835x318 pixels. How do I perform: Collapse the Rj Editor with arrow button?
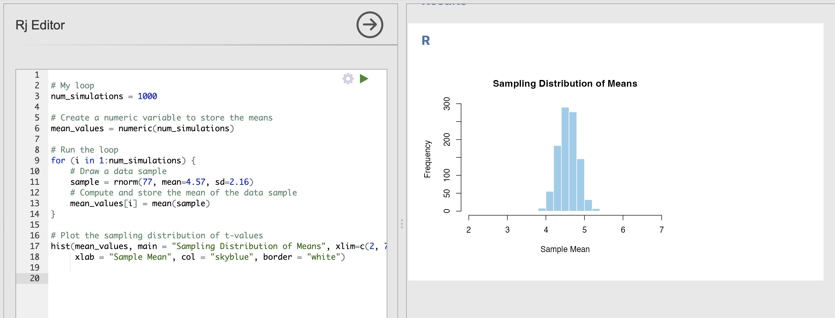(370, 25)
